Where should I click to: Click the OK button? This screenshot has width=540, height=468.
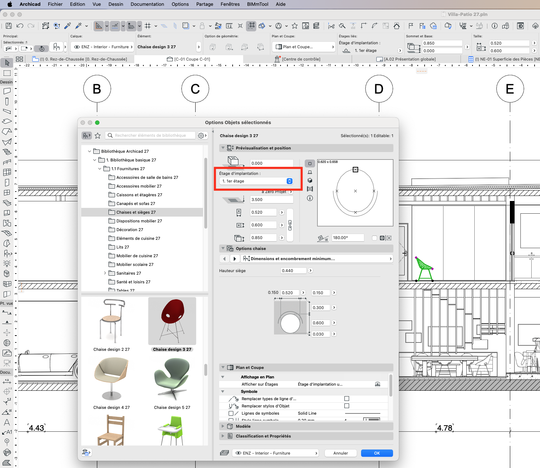(x=377, y=453)
